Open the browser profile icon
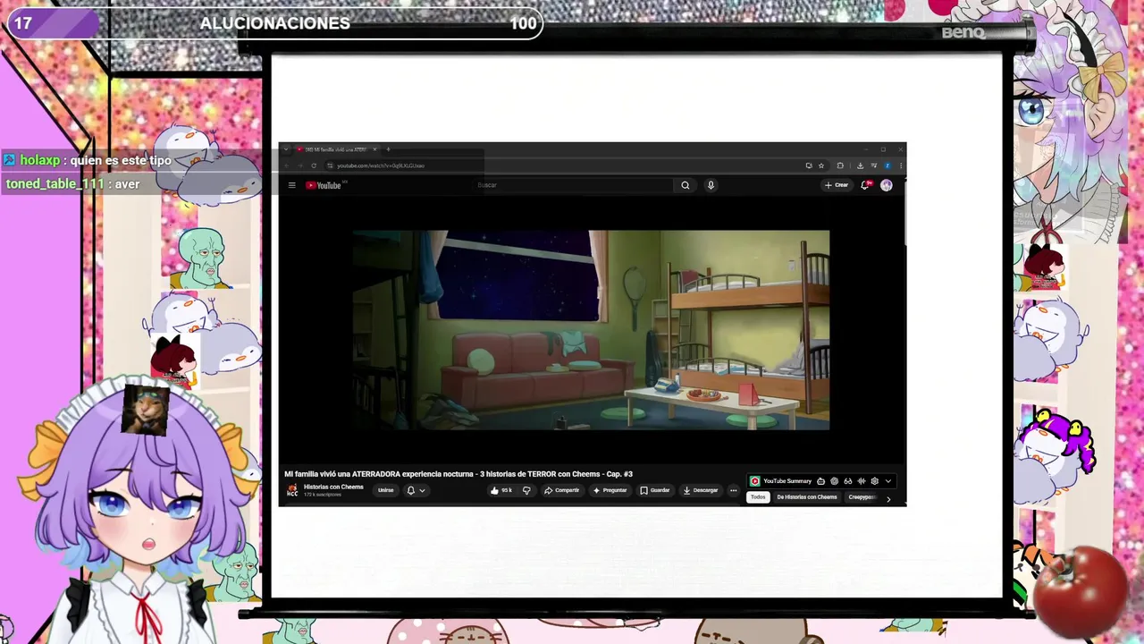The image size is (1144, 644). point(887,165)
